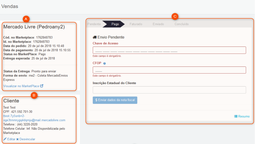Image resolution: width=255 pixels, height=144 pixels.
Task: Click the Telefone (44) 3220-2020 text
Action: coord(20,124)
